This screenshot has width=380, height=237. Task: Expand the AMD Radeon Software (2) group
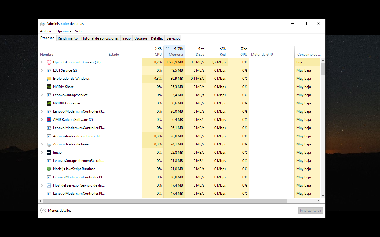tap(42, 120)
